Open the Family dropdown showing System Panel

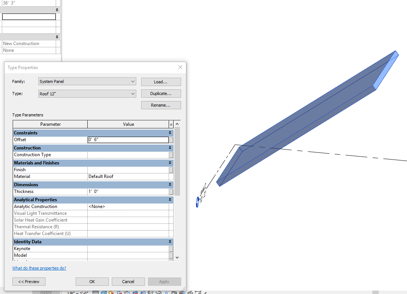tap(87, 81)
